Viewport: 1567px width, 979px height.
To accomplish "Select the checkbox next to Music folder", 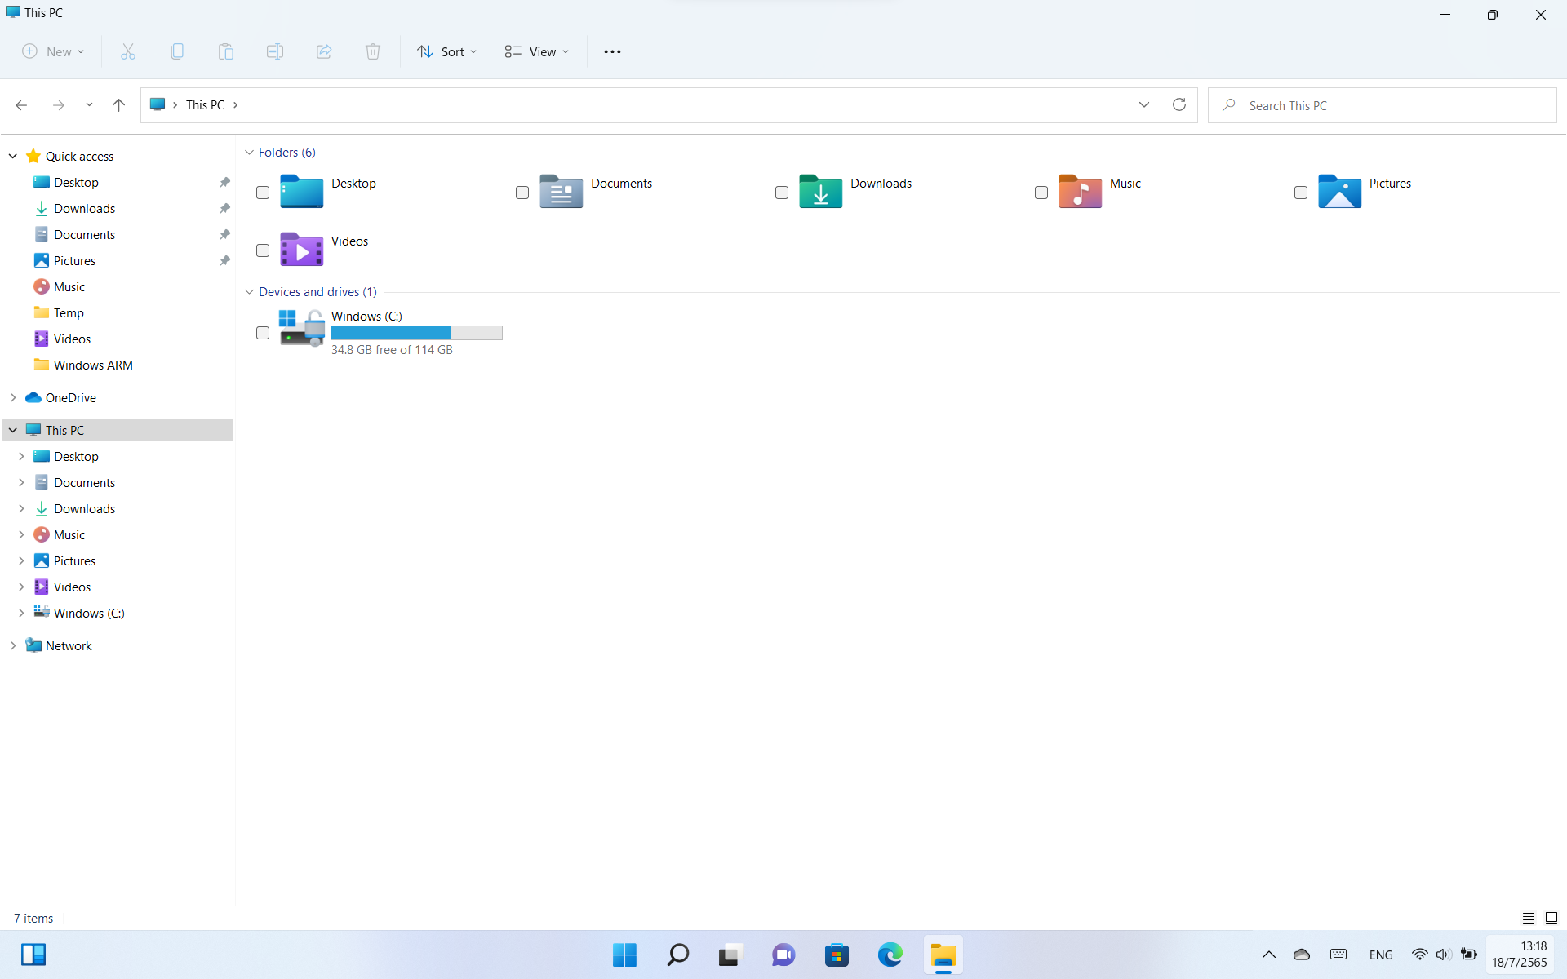I will coord(1041,193).
